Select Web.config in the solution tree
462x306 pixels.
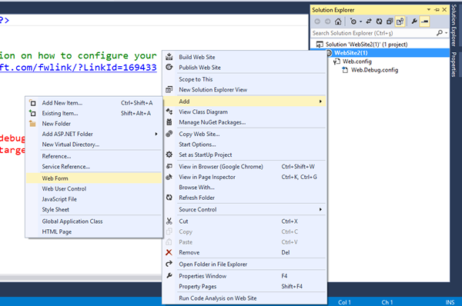357,62
